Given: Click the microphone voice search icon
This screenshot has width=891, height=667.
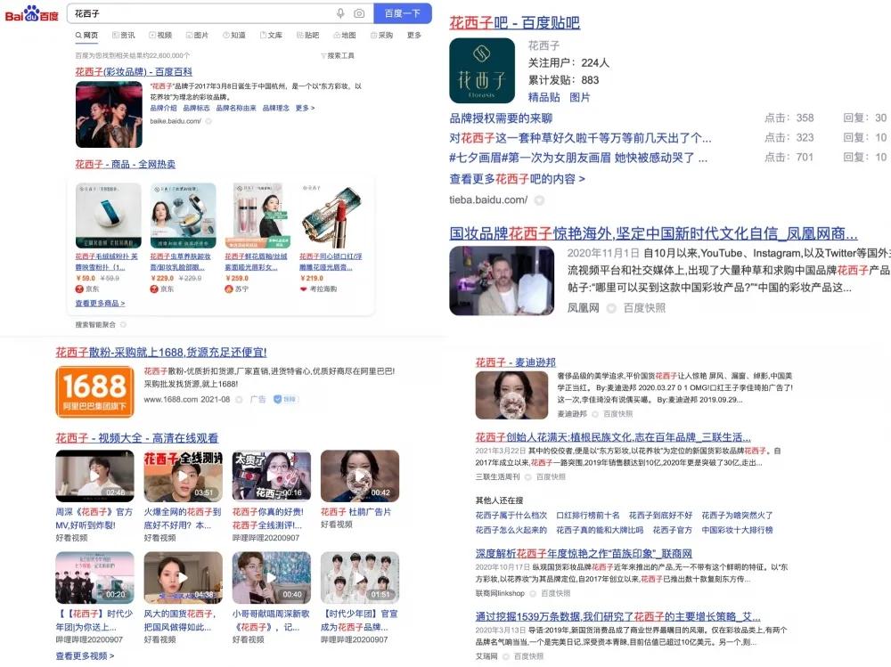Looking at the screenshot, I should tap(340, 13).
